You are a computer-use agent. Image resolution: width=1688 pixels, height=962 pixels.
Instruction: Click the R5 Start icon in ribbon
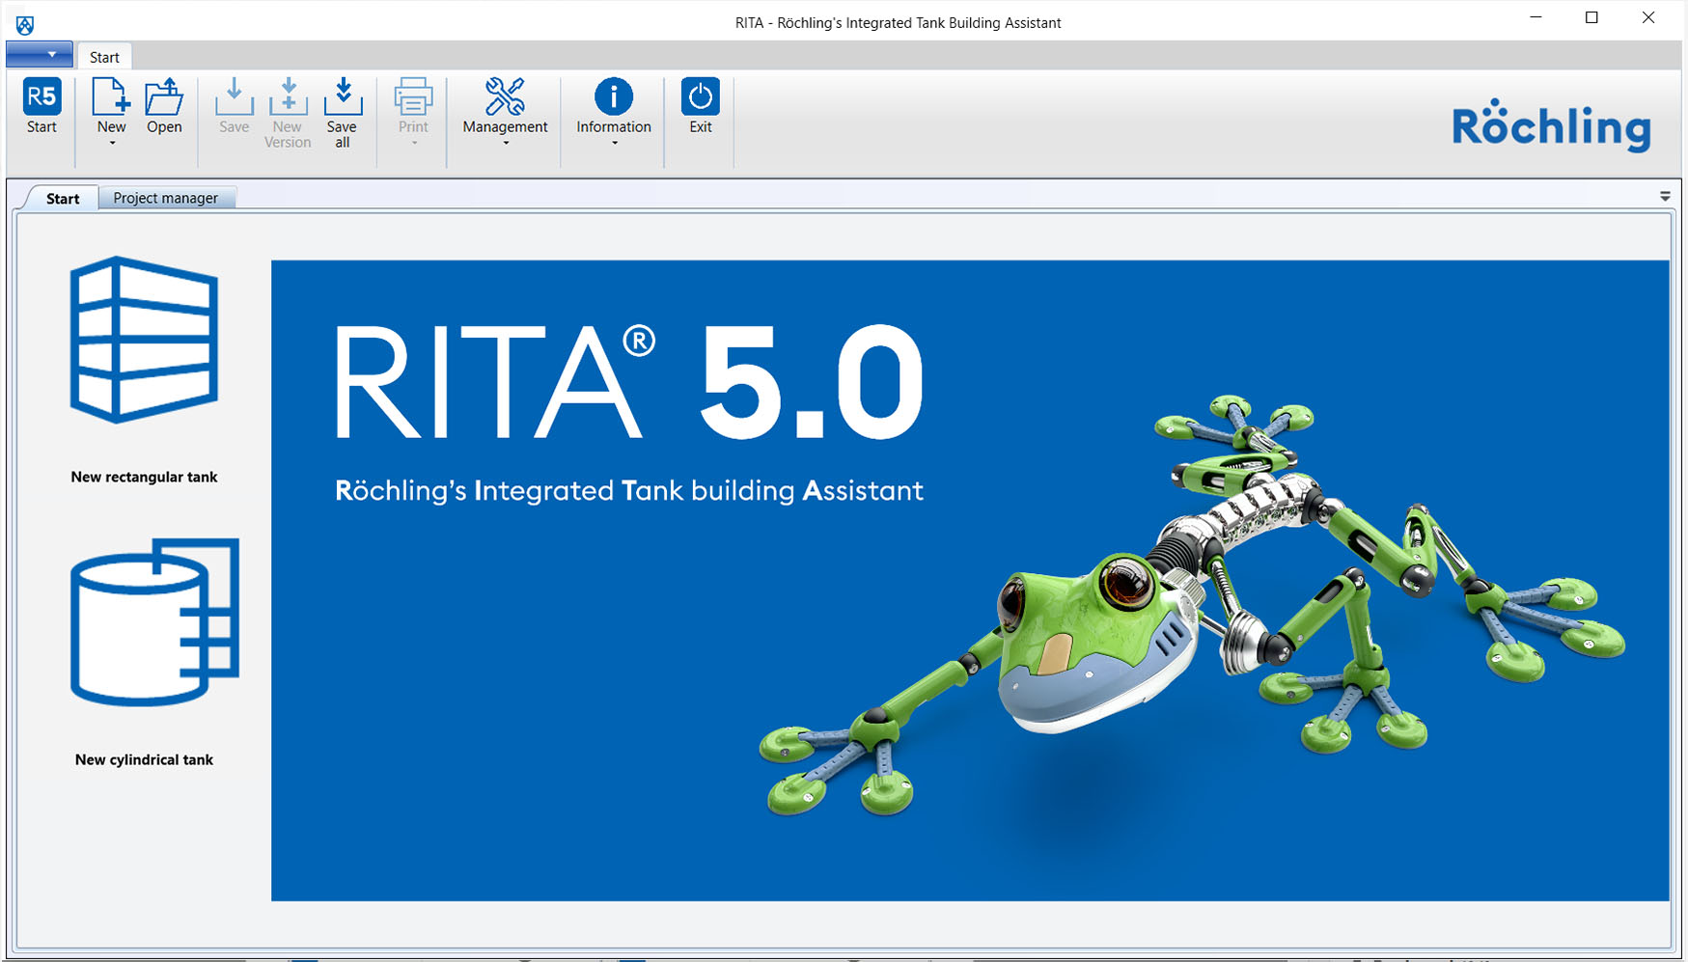pos(42,96)
